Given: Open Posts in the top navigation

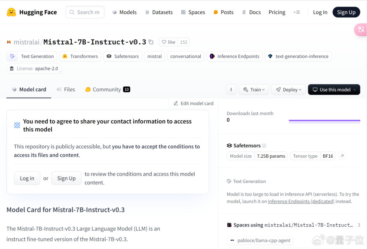Looking at the screenshot, I should 223,12.
